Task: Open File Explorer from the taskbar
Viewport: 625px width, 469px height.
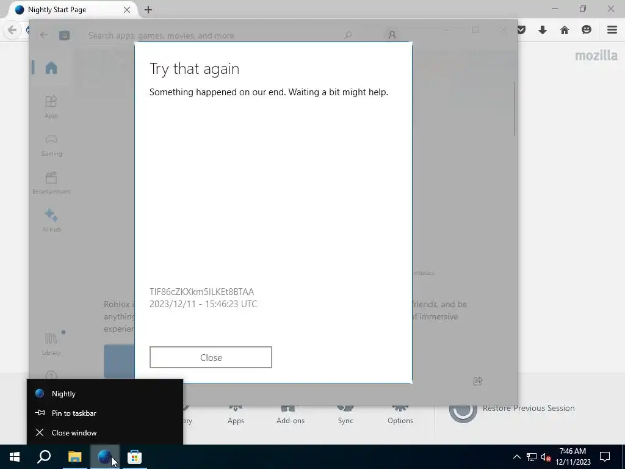Action: click(74, 457)
